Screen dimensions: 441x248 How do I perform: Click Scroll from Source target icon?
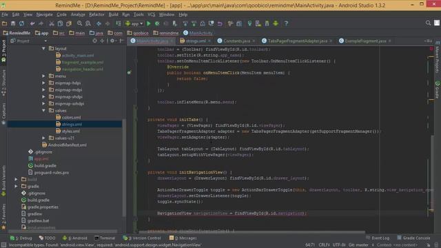(x=95, y=41)
